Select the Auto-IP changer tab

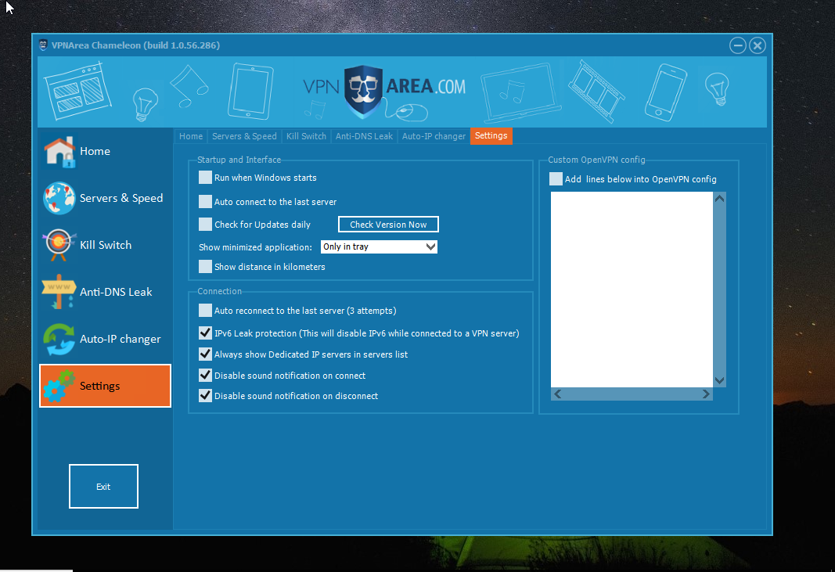434,136
